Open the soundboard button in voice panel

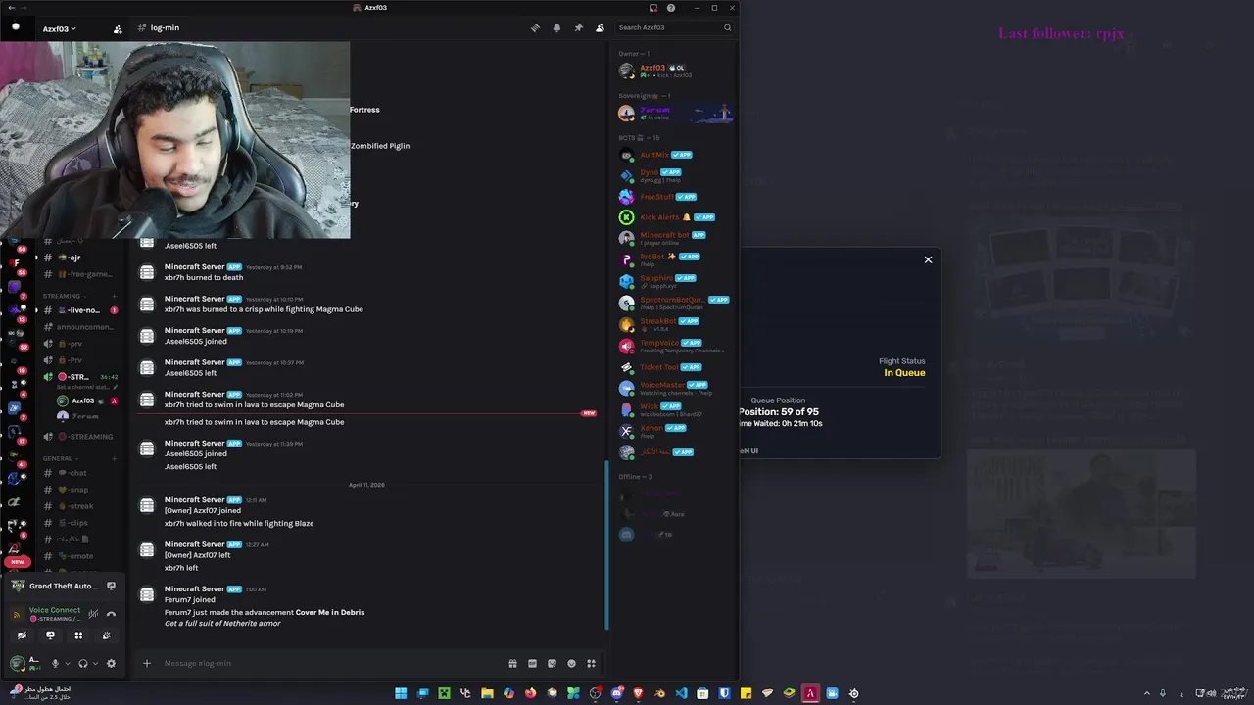click(107, 635)
